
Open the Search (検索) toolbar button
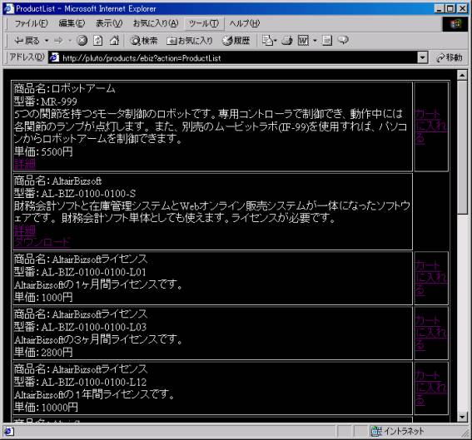click(x=143, y=40)
